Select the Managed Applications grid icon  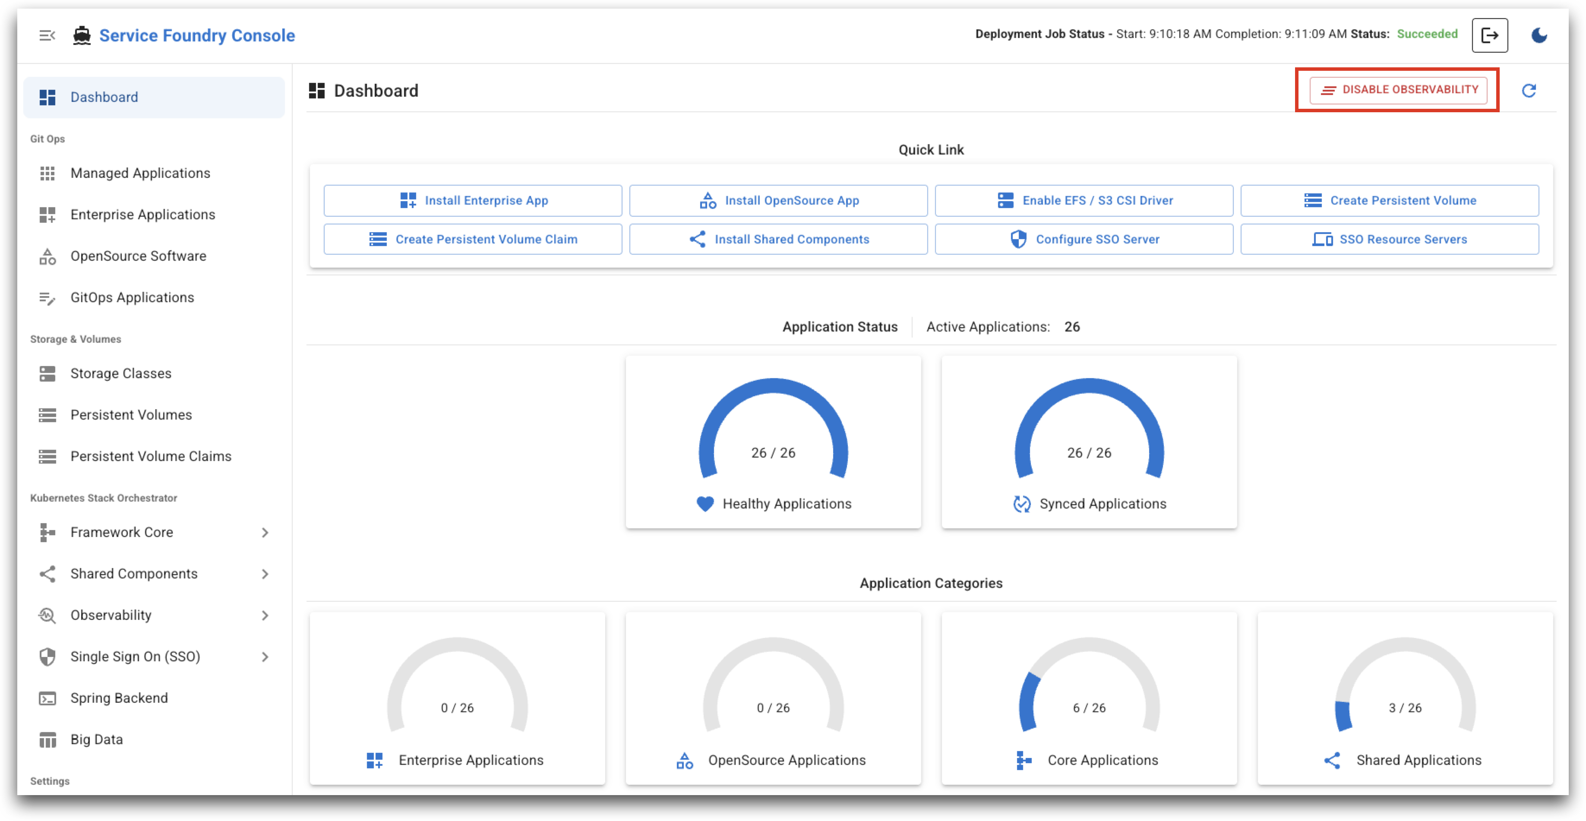47,173
